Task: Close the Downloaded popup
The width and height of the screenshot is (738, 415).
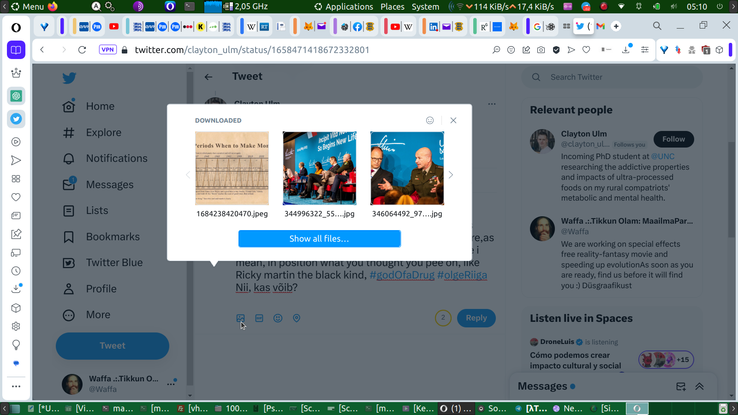Action: [x=453, y=120]
